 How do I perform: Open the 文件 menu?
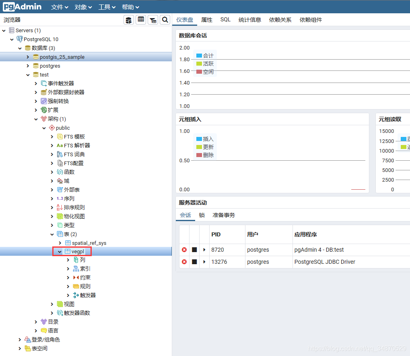60,7
